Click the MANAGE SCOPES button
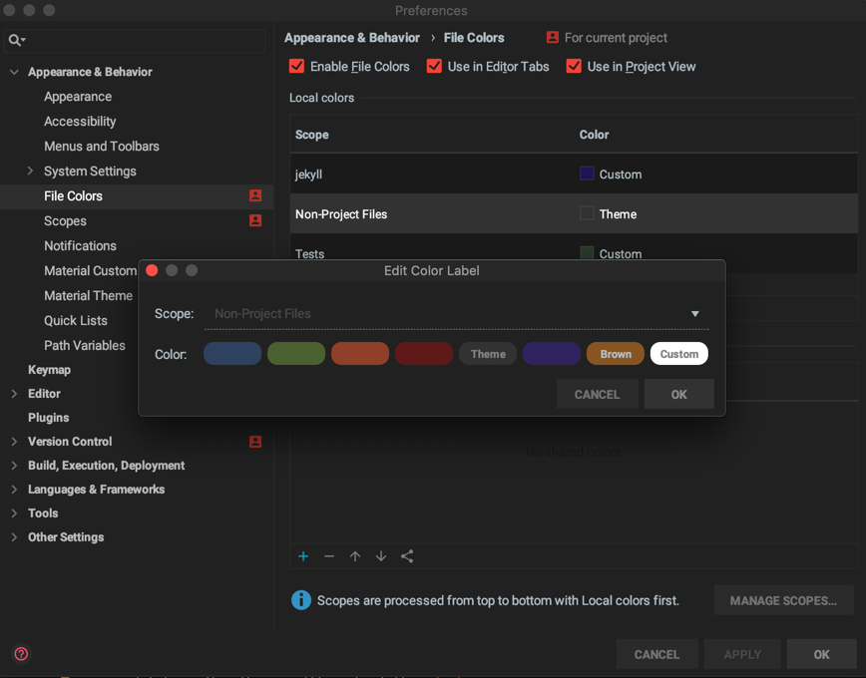Image resolution: width=866 pixels, height=678 pixels. 783,600
